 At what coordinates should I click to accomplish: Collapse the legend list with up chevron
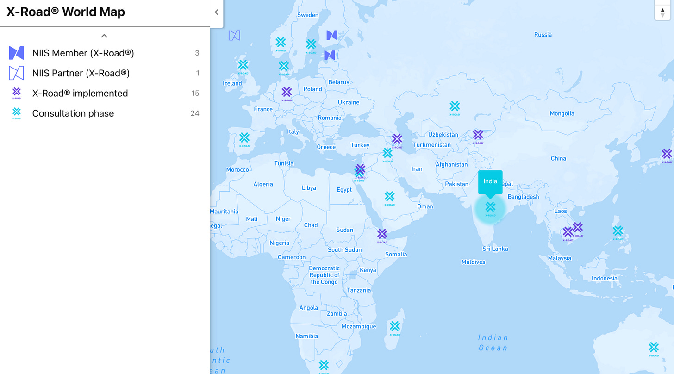click(x=104, y=36)
